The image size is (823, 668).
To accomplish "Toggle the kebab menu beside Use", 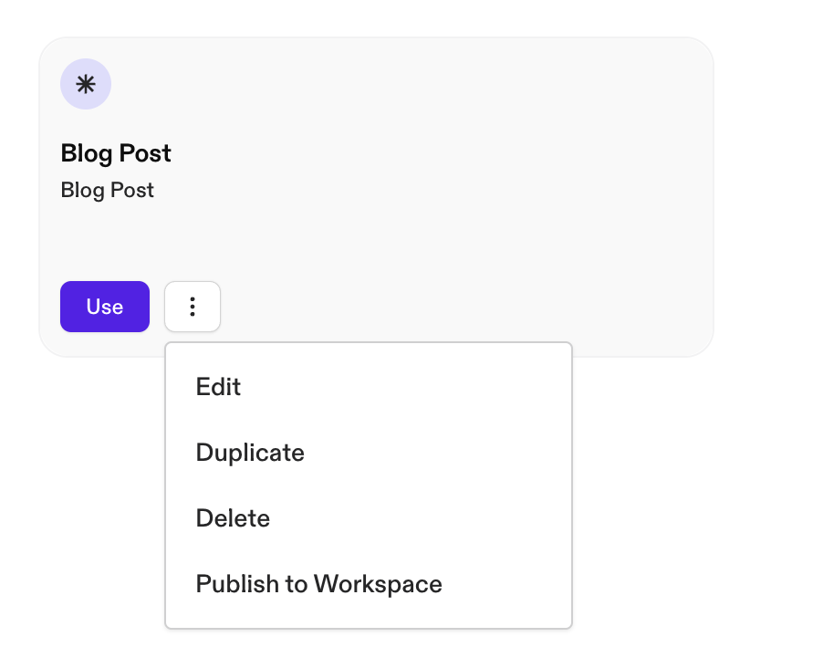I will pos(193,307).
